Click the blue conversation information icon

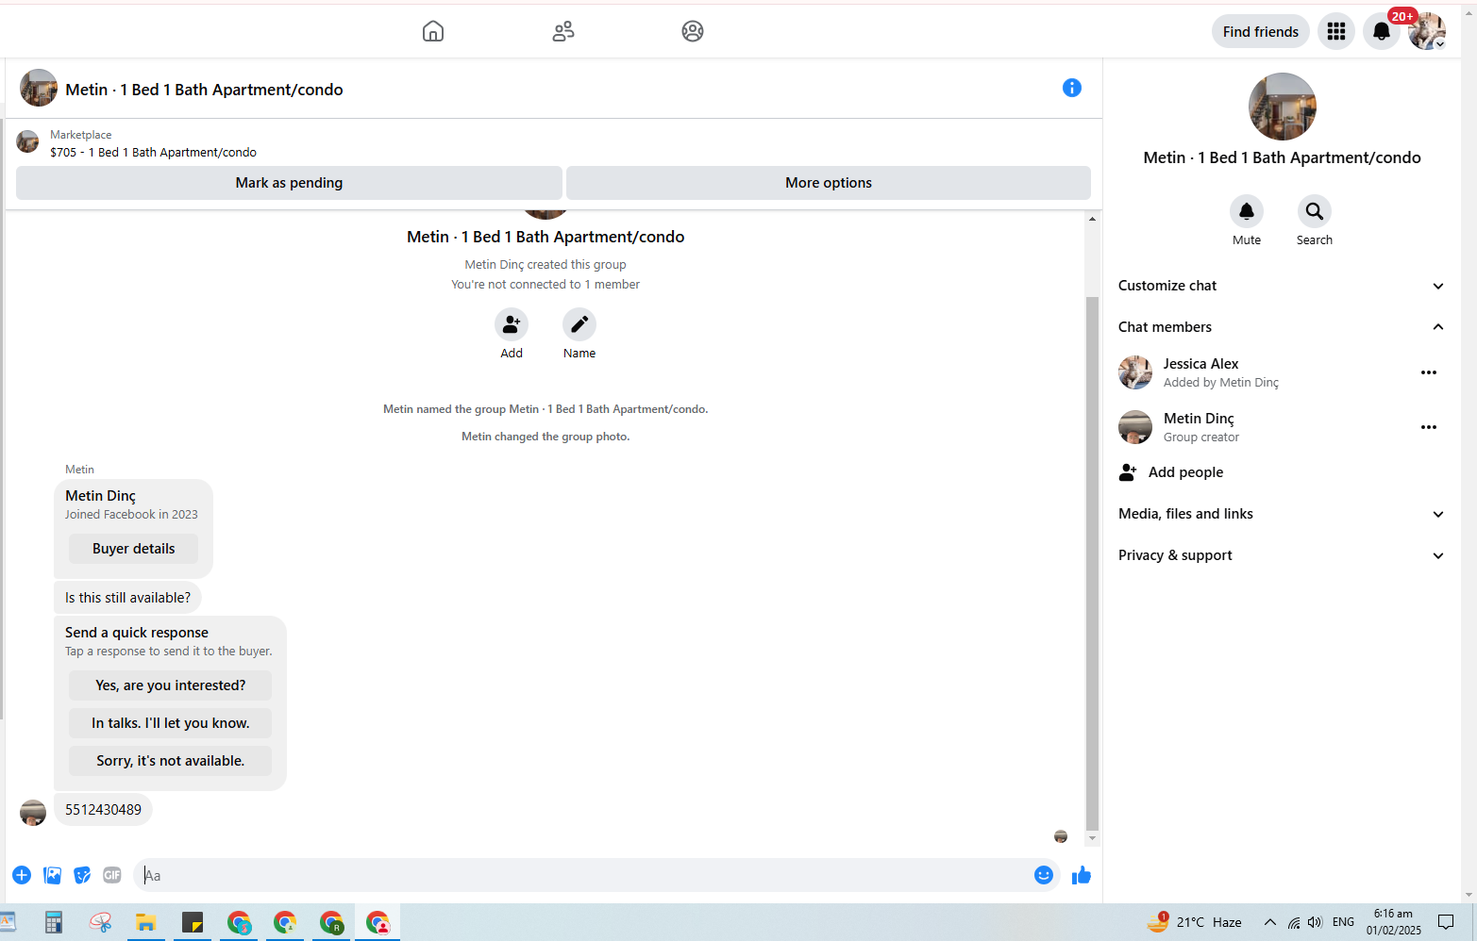pos(1072,88)
